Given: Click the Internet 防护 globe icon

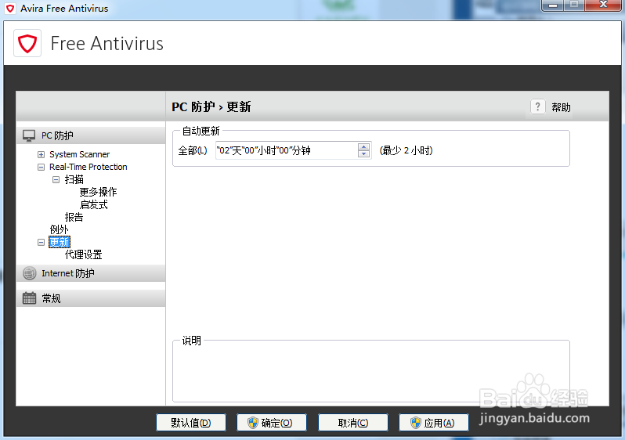Looking at the screenshot, I should pyautogui.click(x=29, y=273).
